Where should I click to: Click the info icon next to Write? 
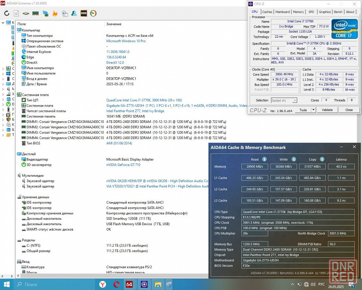294,159
